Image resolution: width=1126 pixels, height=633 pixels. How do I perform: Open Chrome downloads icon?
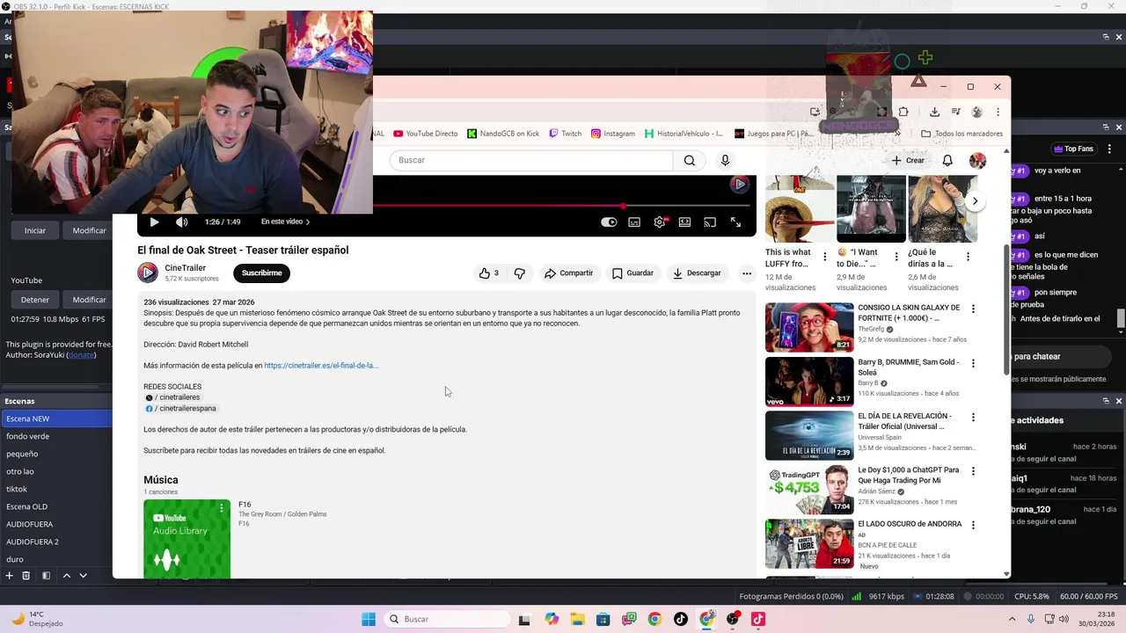point(934,112)
